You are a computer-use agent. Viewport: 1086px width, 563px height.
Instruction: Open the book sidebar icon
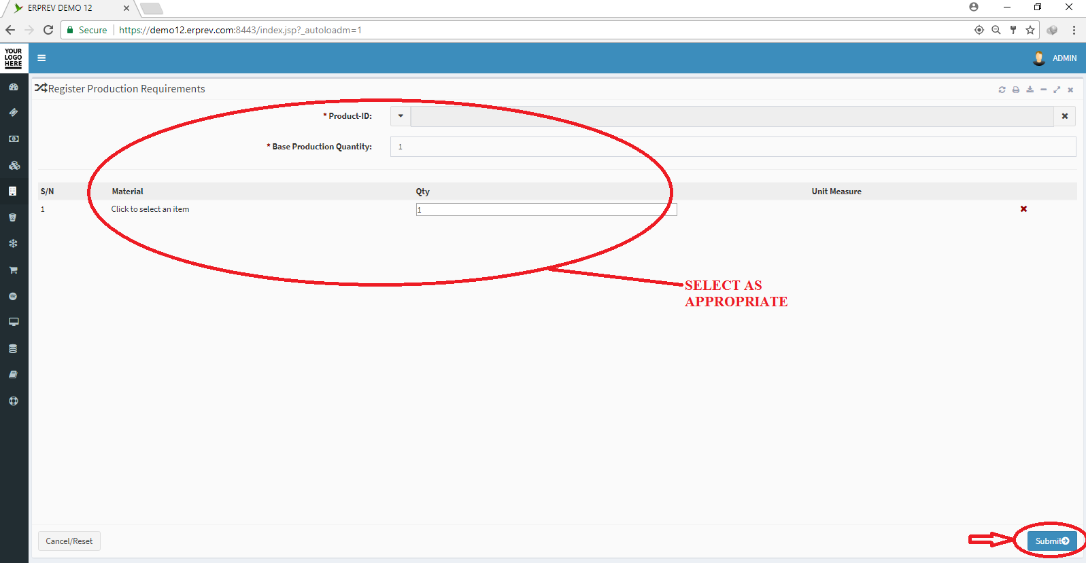(13, 374)
